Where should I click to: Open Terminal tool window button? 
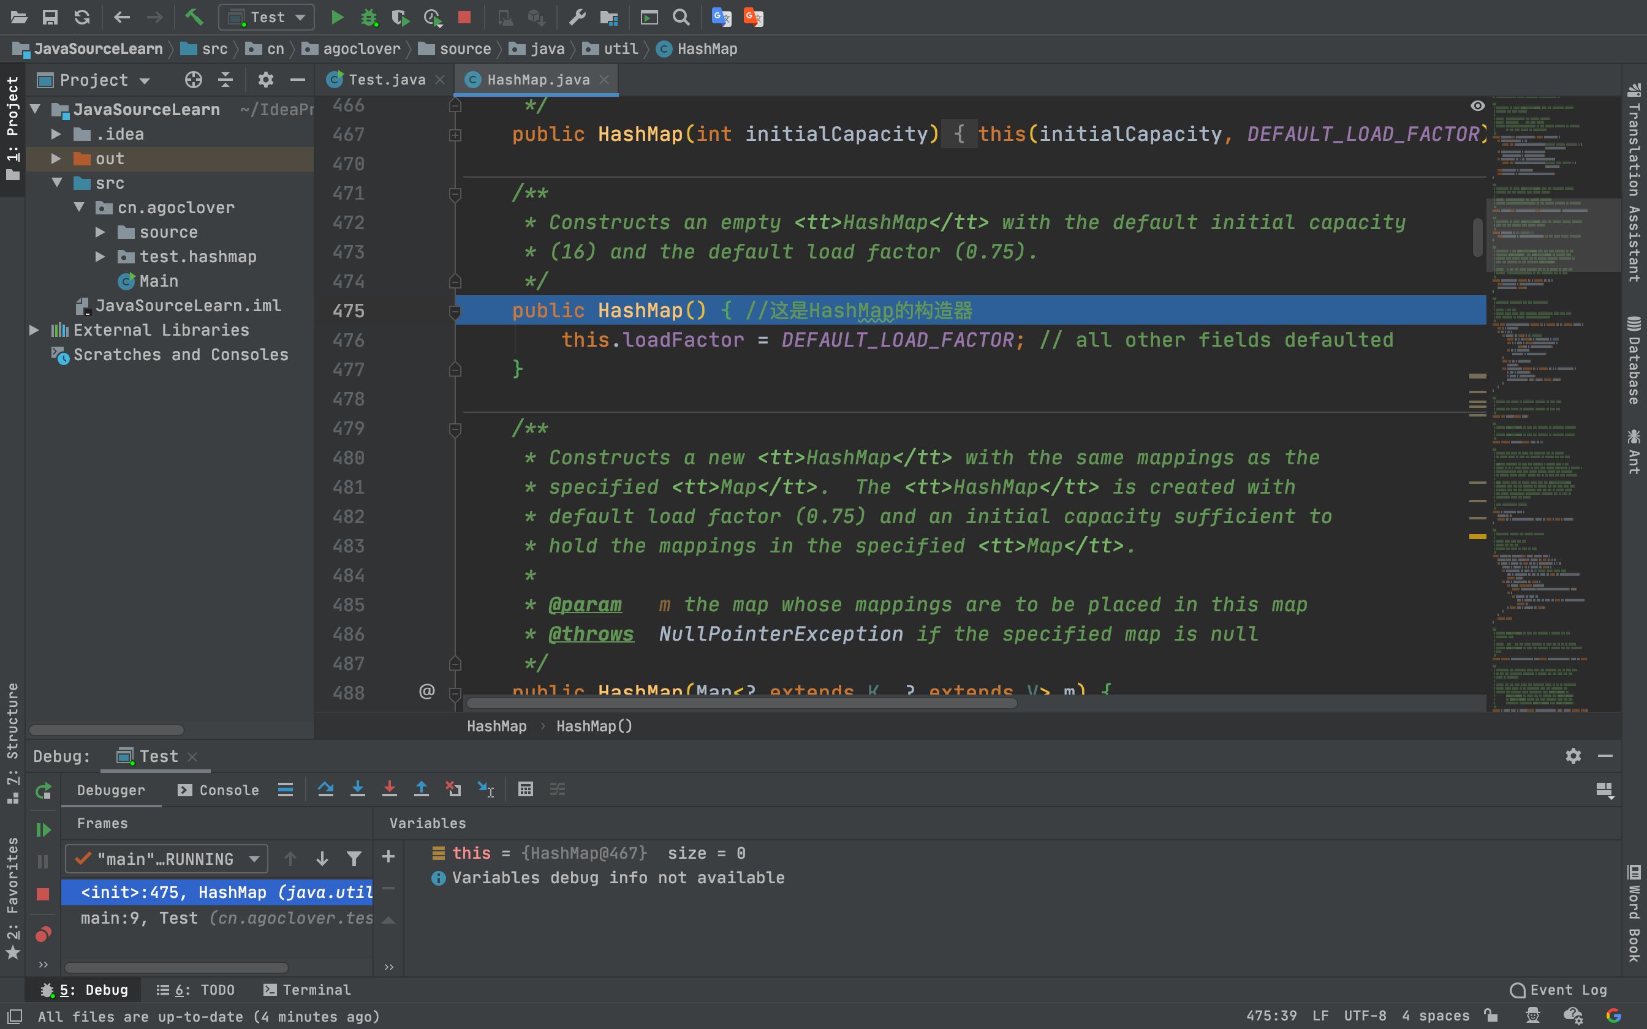coord(307,990)
